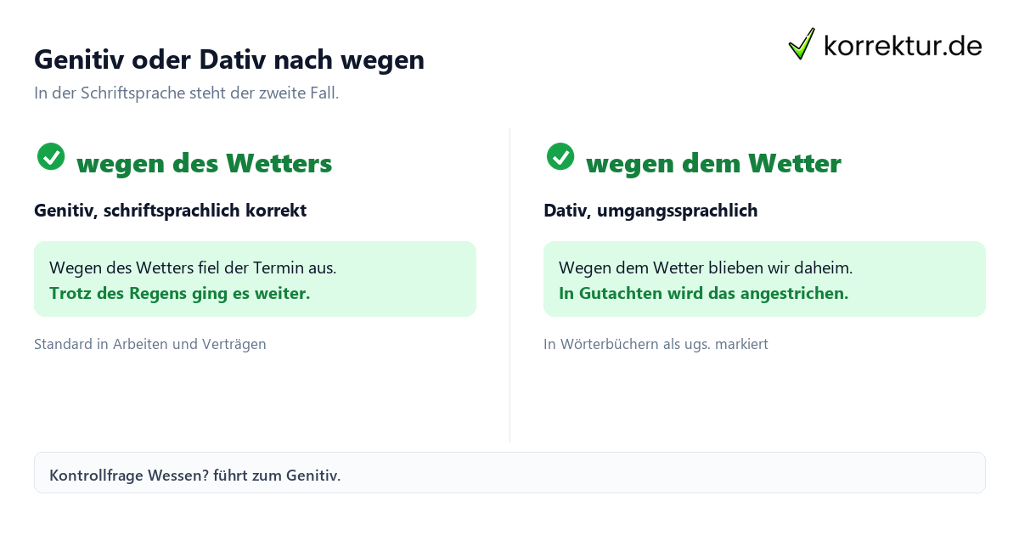The height and width of the screenshot is (535, 1019).
Task: Click sentence 'Wegen dem Wetter blieben wir daheim.'
Action: (706, 267)
